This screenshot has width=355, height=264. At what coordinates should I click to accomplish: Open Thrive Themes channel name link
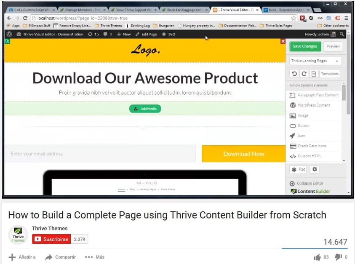pos(50,229)
